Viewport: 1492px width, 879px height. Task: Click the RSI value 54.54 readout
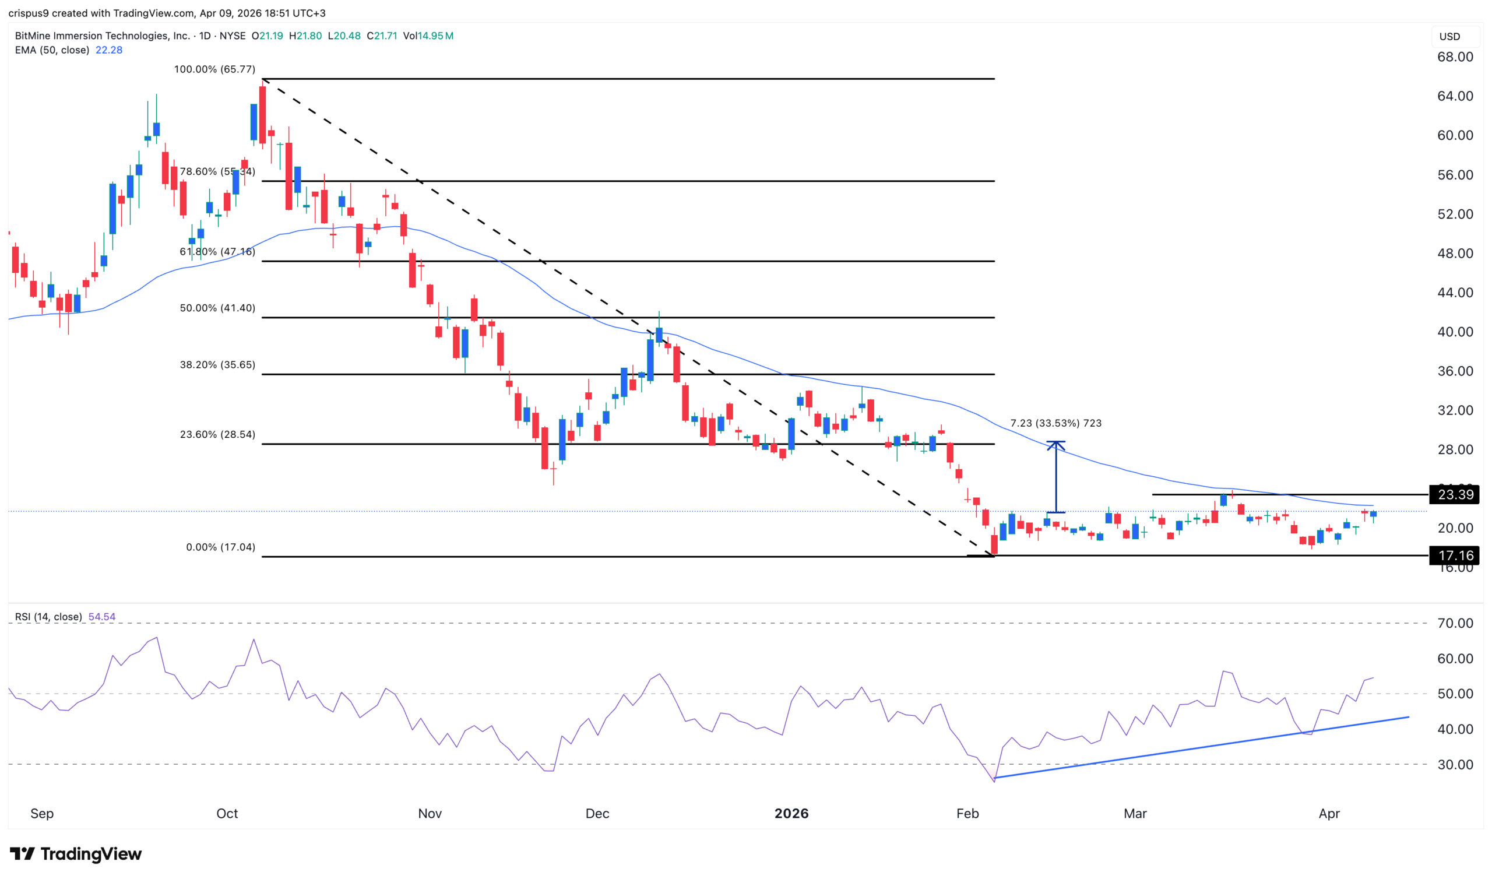click(102, 617)
